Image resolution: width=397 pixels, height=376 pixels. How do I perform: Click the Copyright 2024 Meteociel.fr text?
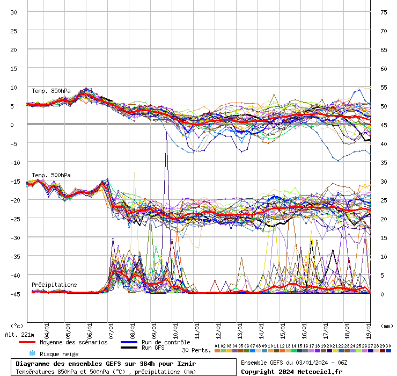(x=291, y=372)
